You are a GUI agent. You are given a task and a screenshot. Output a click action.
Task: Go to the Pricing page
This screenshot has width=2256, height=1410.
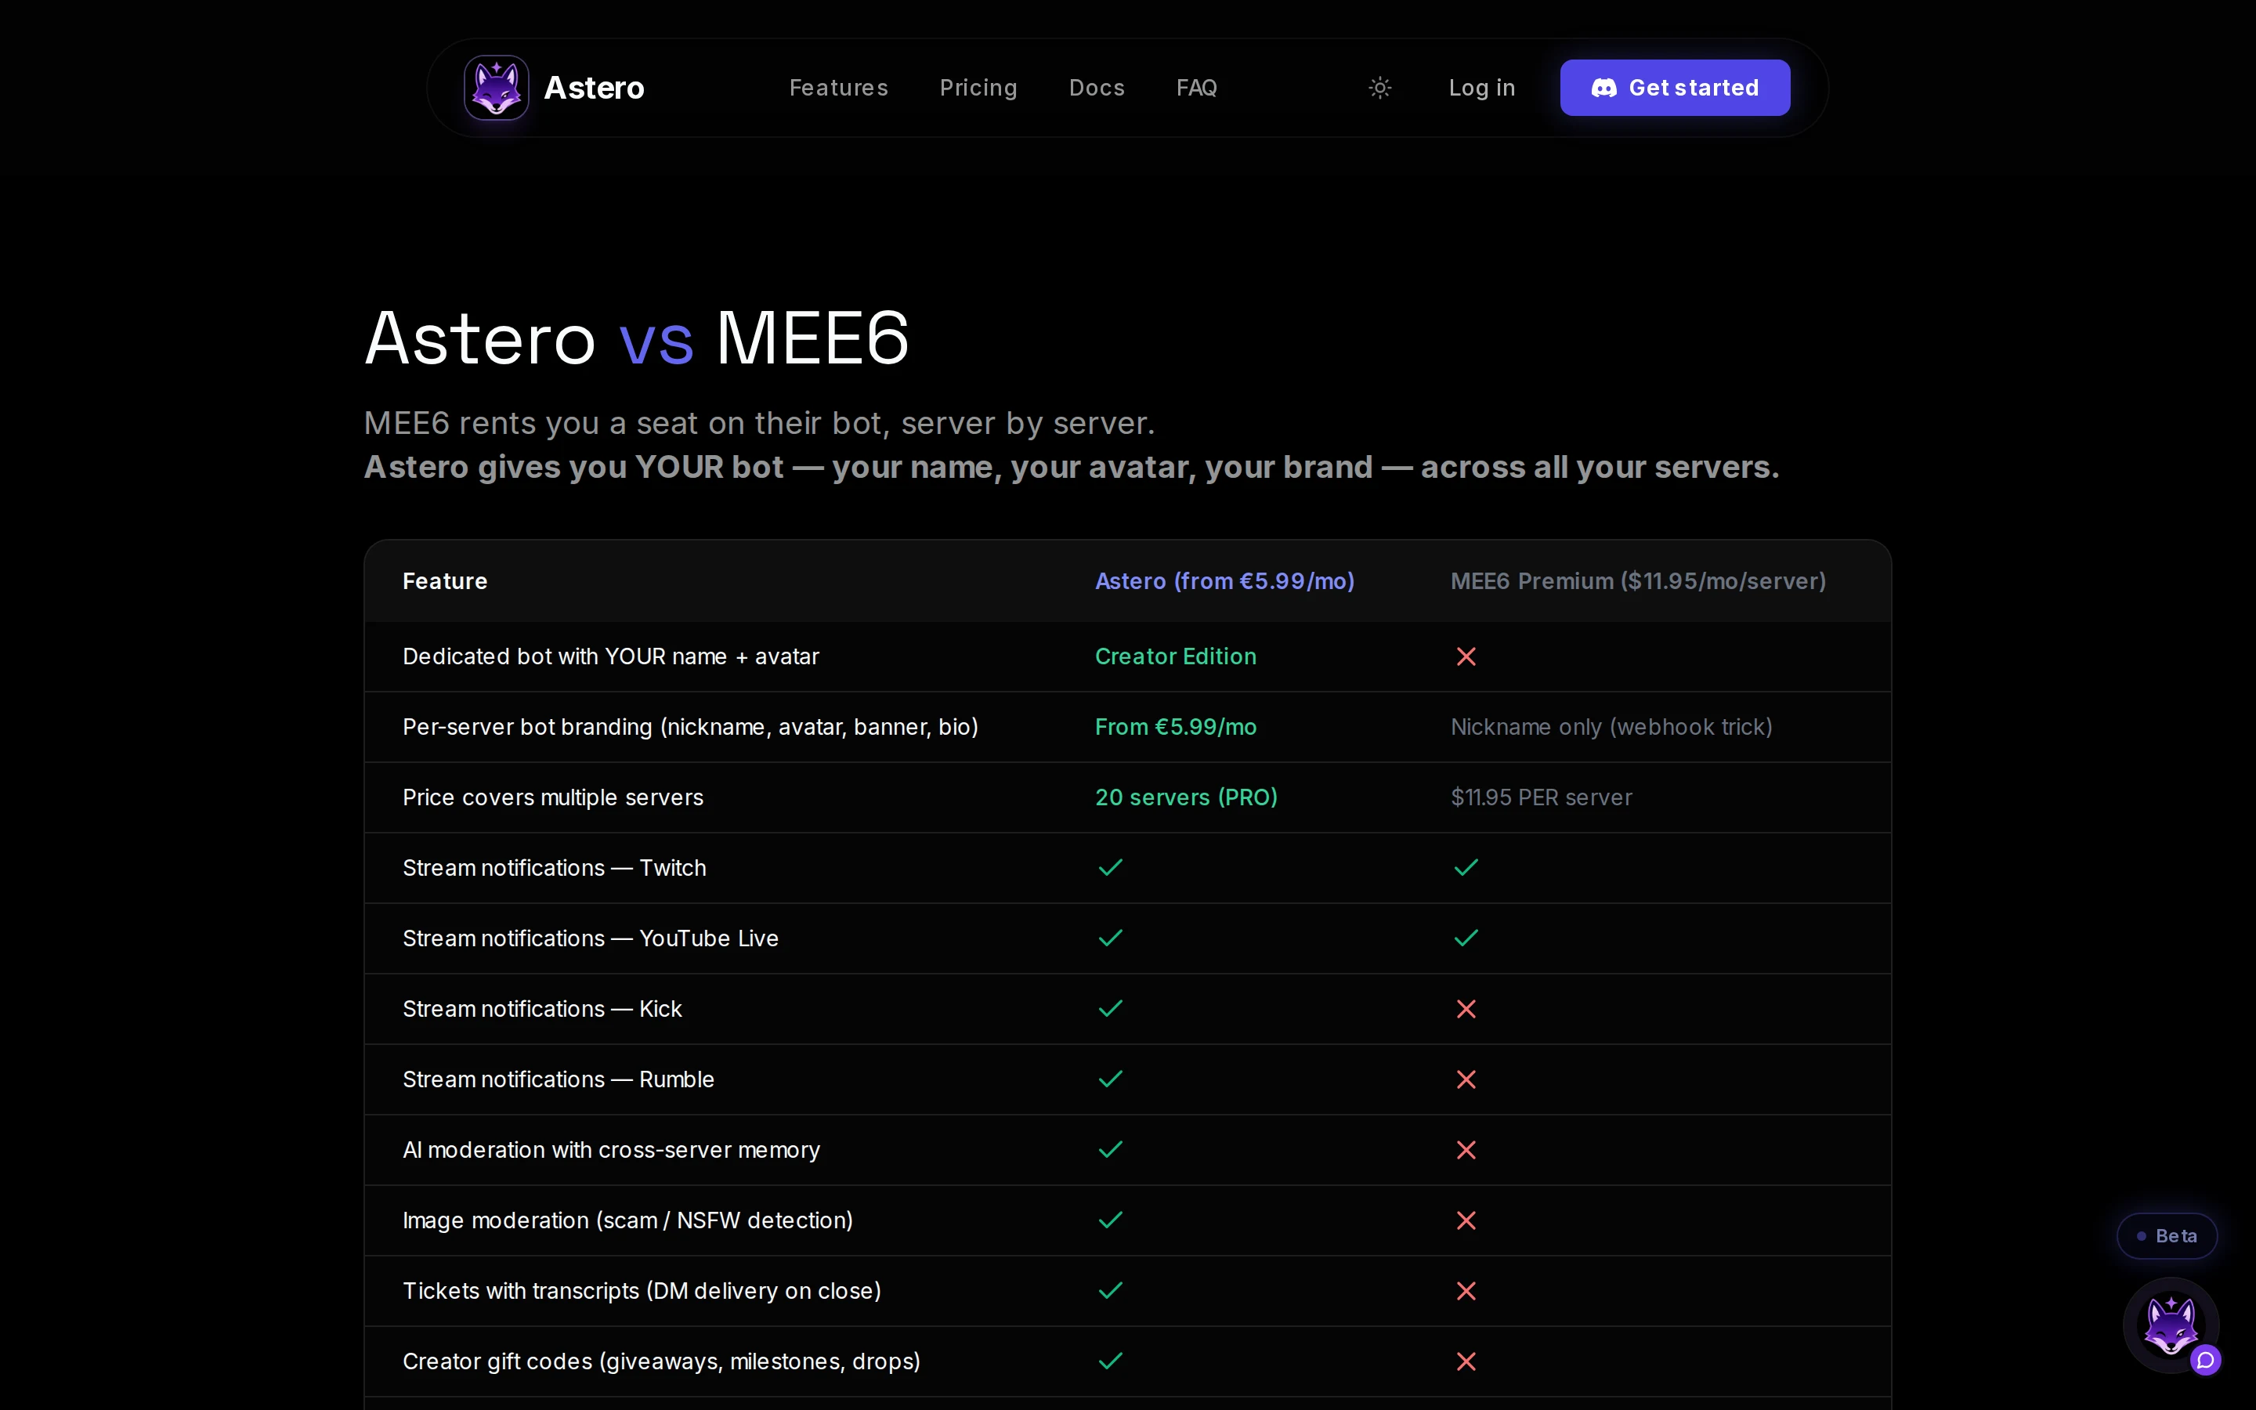978,88
